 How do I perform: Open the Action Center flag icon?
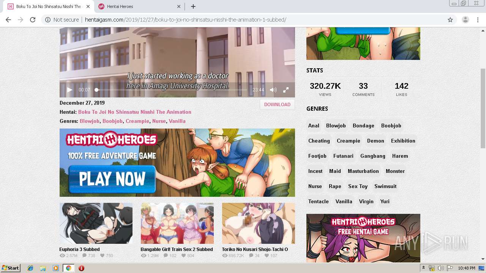click(450, 268)
